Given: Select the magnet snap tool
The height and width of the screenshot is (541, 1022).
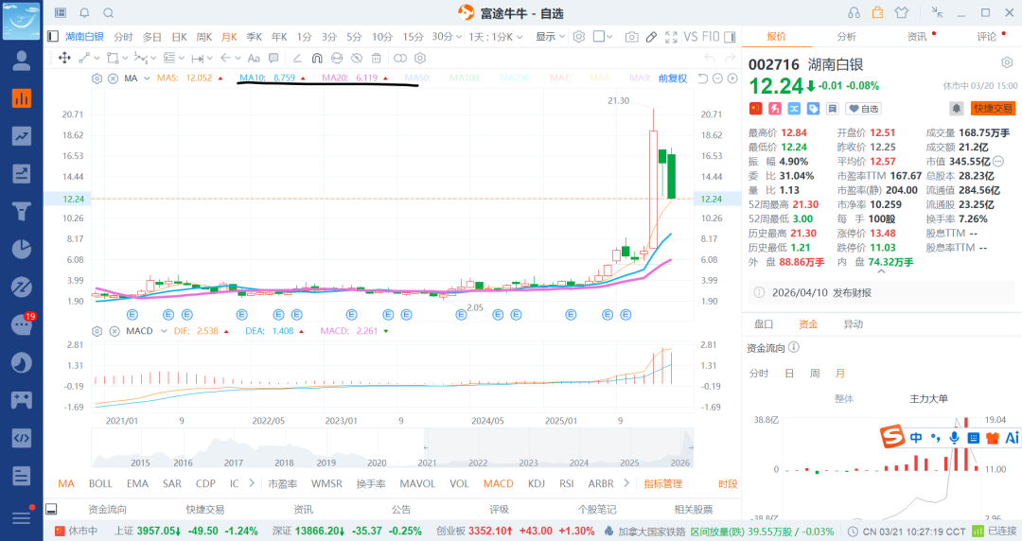Looking at the screenshot, I should click(x=317, y=58).
